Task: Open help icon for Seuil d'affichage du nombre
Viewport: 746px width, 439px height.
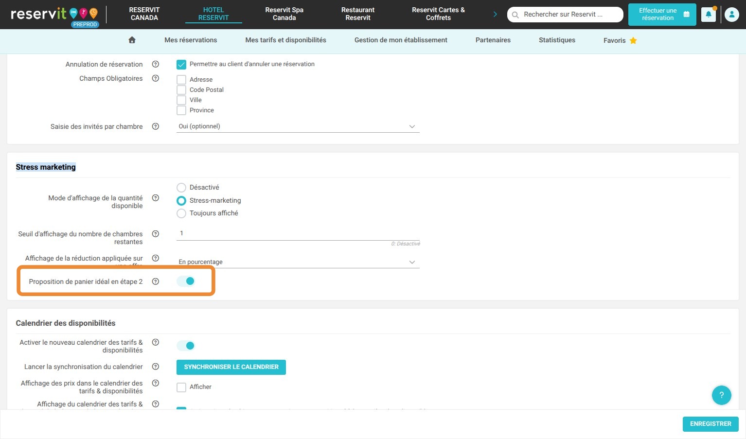Action: click(x=156, y=234)
